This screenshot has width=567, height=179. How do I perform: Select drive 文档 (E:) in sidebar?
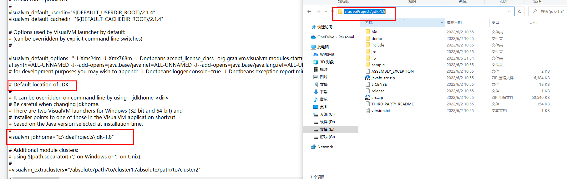coord(324,129)
